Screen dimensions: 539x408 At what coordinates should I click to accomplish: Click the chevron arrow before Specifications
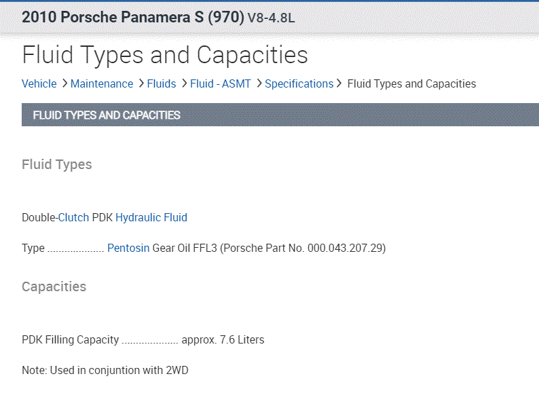(259, 84)
